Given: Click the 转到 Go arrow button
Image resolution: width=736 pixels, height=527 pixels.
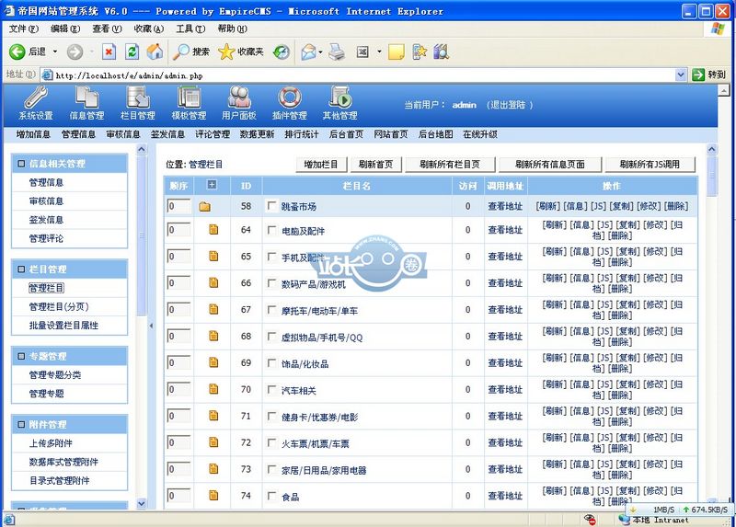Looking at the screenshot, I should click(x=698, y=74).
